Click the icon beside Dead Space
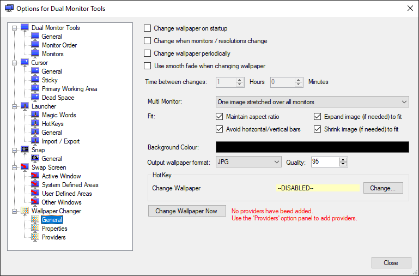 point(35,97)
